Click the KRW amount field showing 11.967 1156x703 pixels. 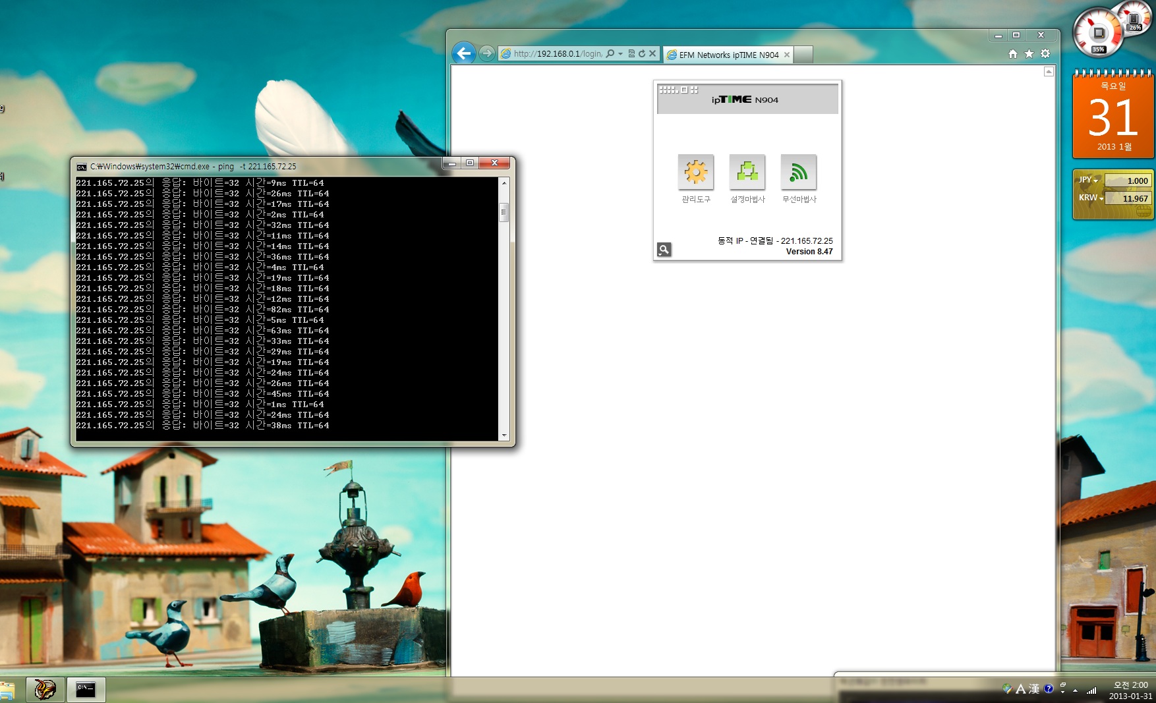tap(1128, 198)
